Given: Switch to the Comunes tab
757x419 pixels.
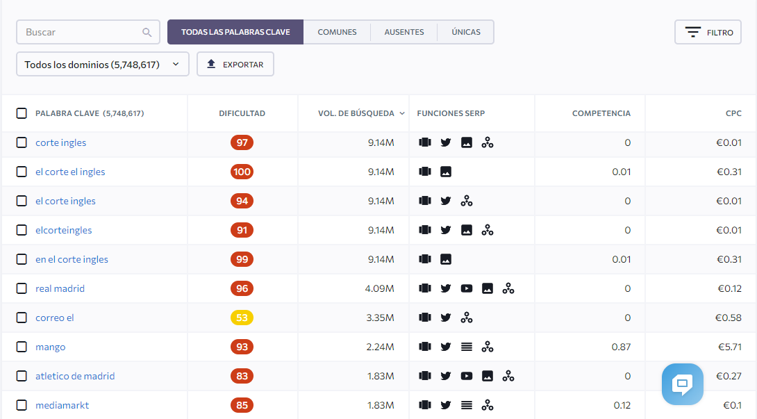Looking at the screenshot, I should (x=337, y=32).
